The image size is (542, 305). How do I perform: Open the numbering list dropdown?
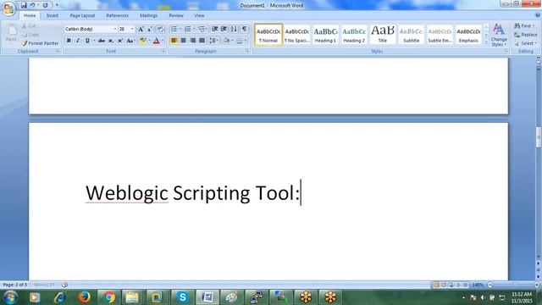coord(194,29)
